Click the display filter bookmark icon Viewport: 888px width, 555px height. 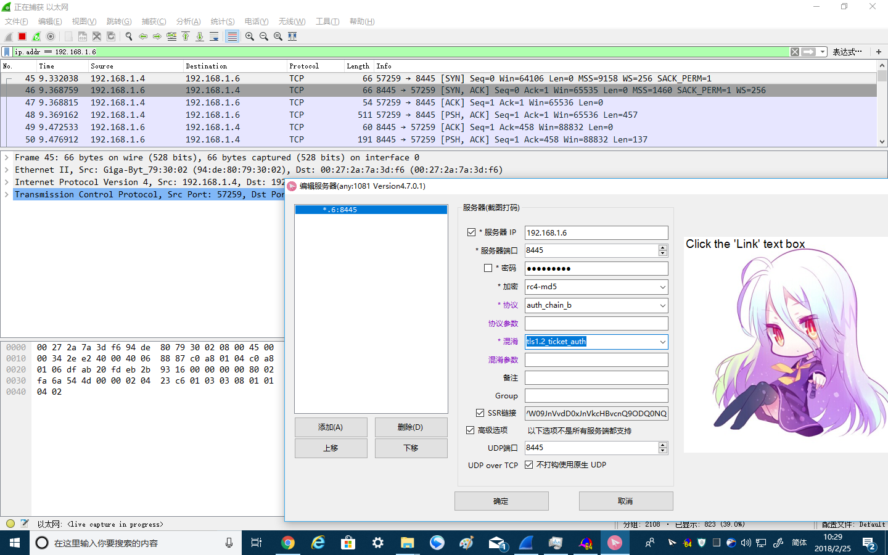[6, 51]
